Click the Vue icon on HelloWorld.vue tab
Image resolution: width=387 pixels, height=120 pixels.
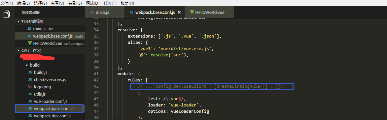(192, 12)
